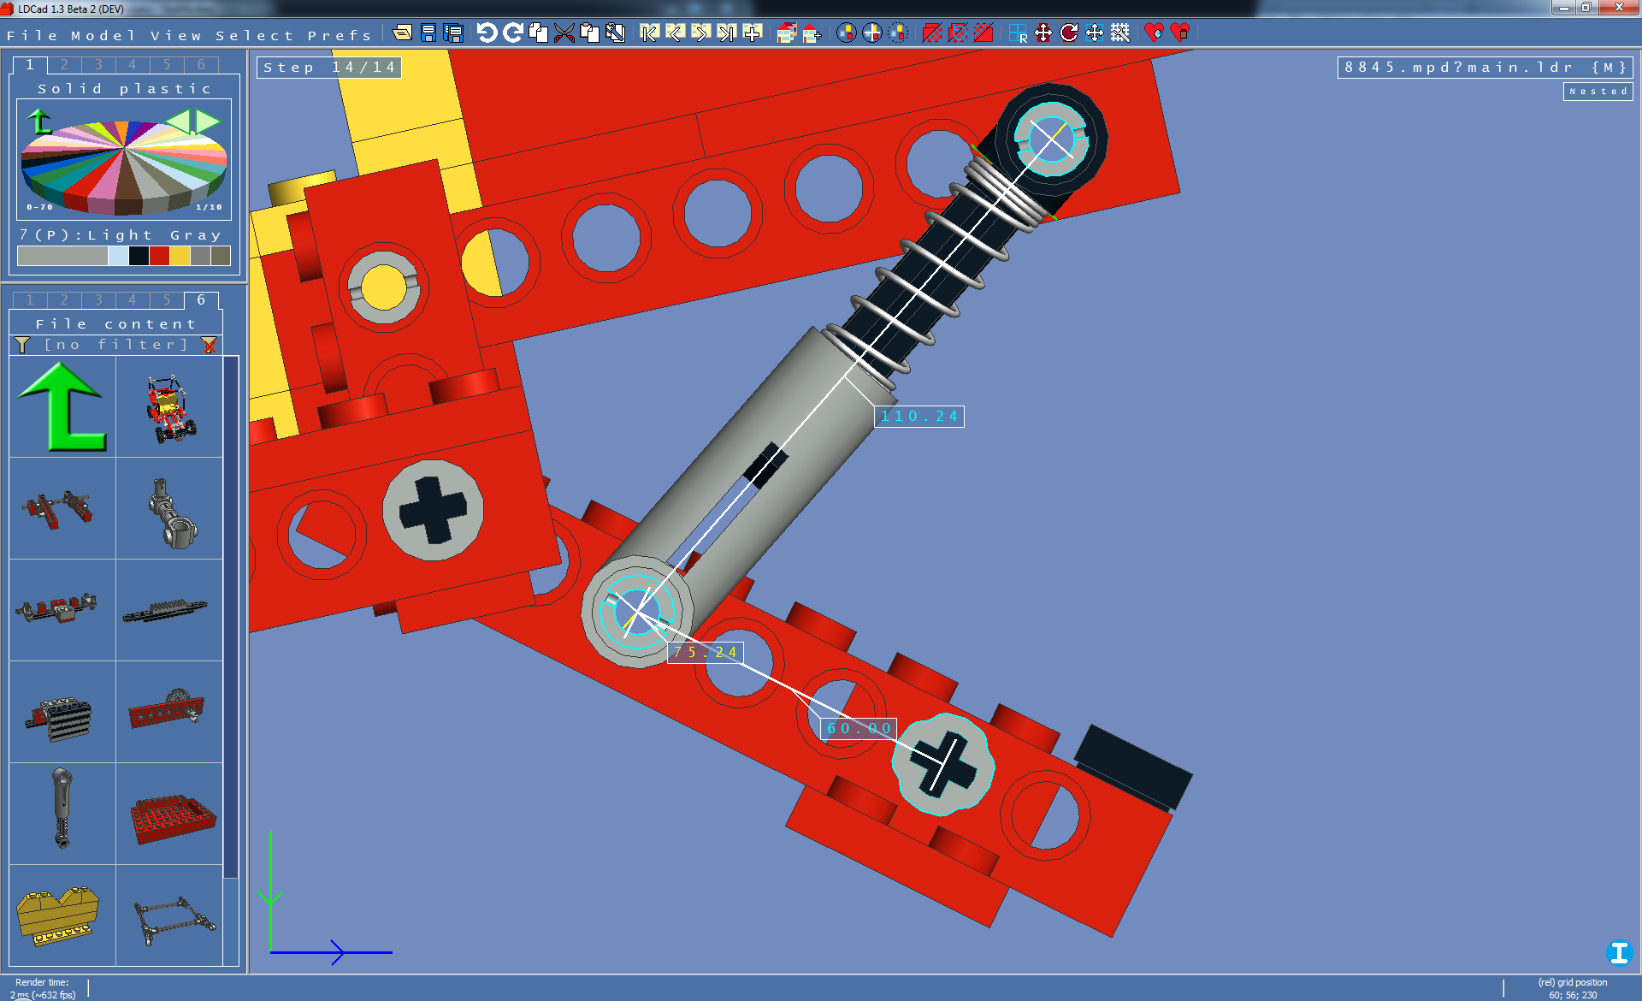
Task: Click the submodels house icon
Action: pyautogui.click(x=786, y=33)
